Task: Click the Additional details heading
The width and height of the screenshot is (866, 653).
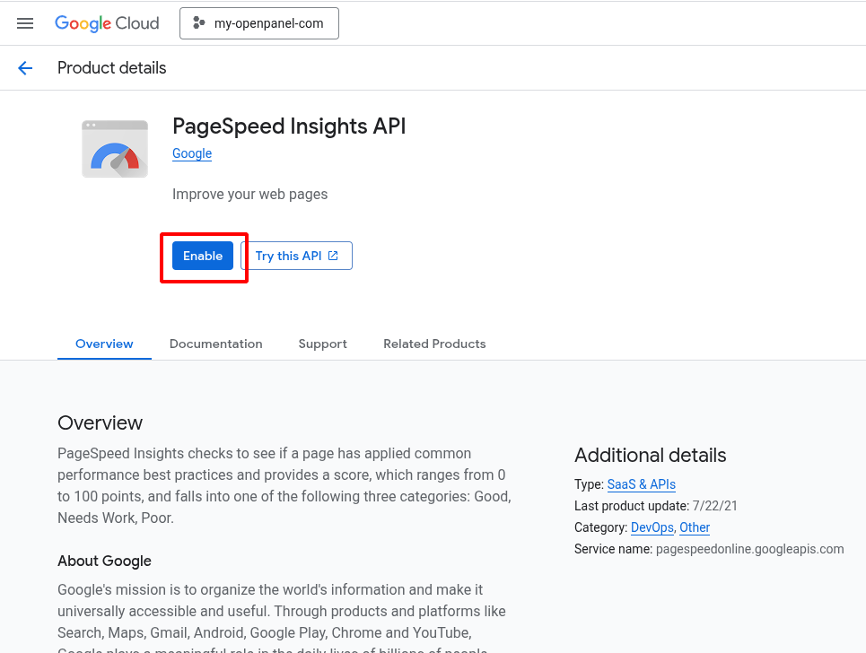Action: [x=650, y=456]
